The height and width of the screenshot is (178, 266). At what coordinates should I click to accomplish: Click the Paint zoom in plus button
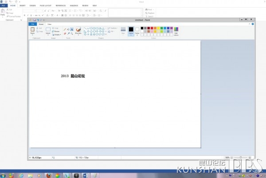pos(250,158)
